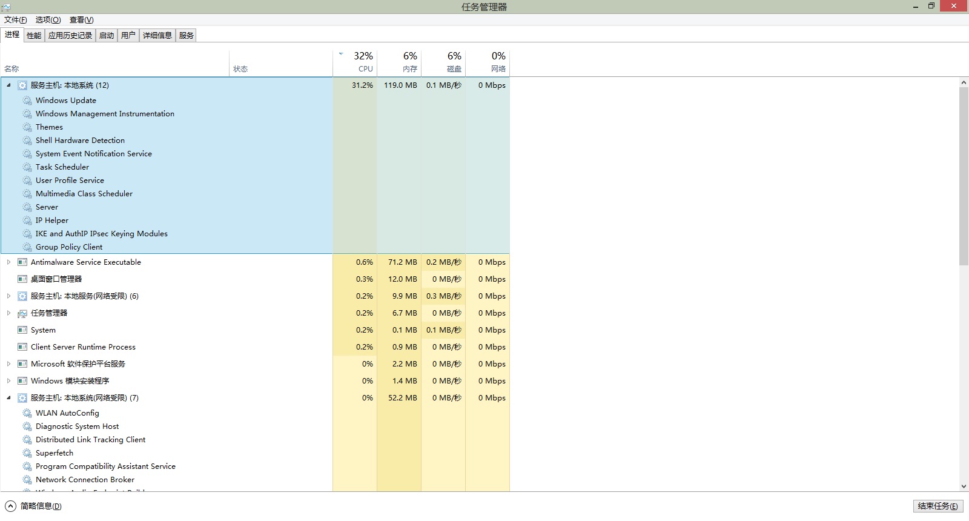This screenshot has height=521, width=969.
Task: Click the IP Helper service icon
Action: coord(27,221)
